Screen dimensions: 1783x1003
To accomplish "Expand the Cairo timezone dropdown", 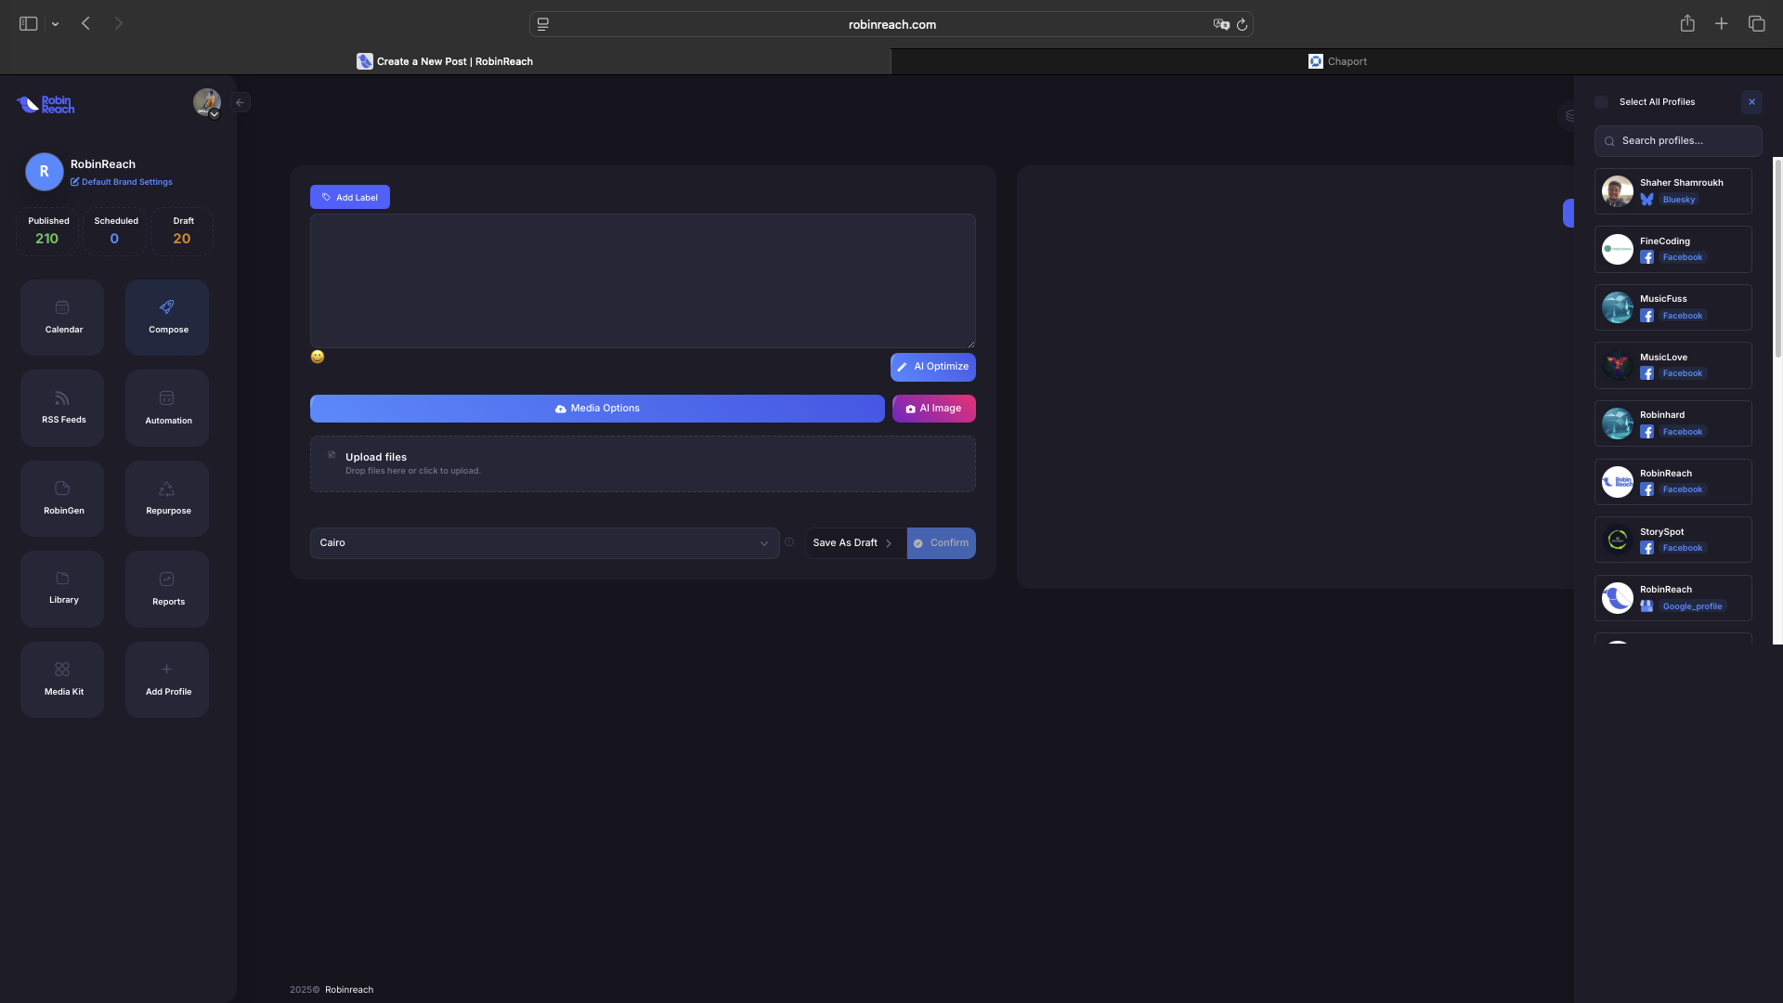I will [544, 543].
